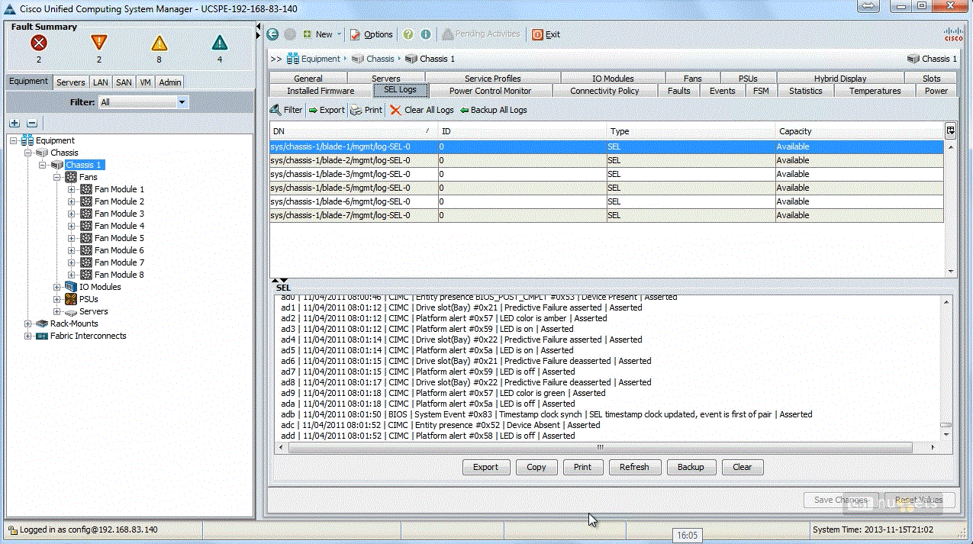Click the SEL log vertical scrollbar thumb
The image size is (973, 544).
pos(946,425)
